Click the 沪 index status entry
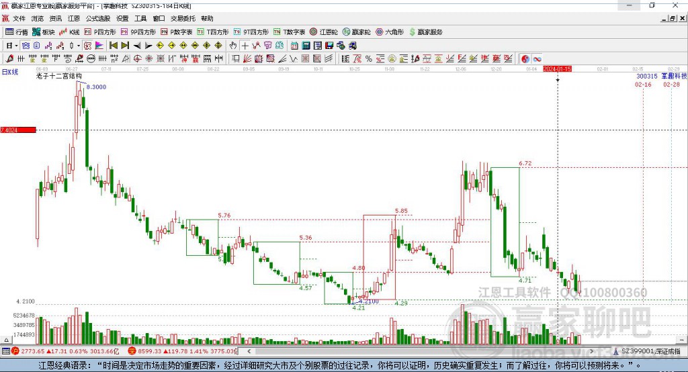This screenshot has height=372, width=688. click(65, 351)
